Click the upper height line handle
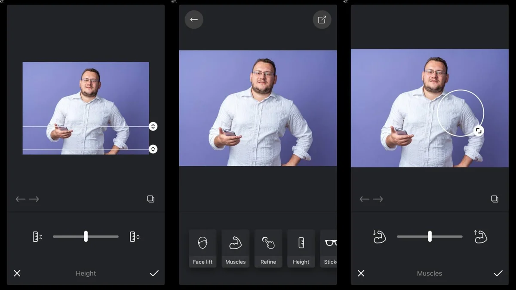 [x=153, y=126]
